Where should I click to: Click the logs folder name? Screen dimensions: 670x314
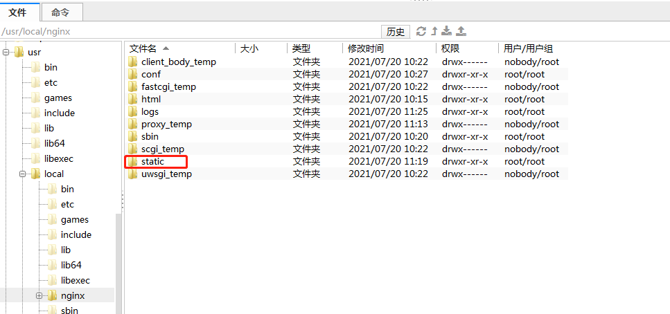click(150, 112)
